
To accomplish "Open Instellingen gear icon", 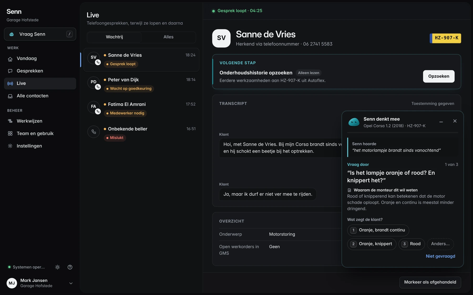I will pos(10,146).
